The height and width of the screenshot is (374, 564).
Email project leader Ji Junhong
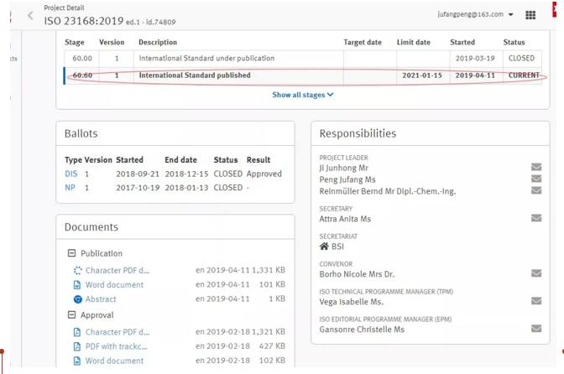536,167
